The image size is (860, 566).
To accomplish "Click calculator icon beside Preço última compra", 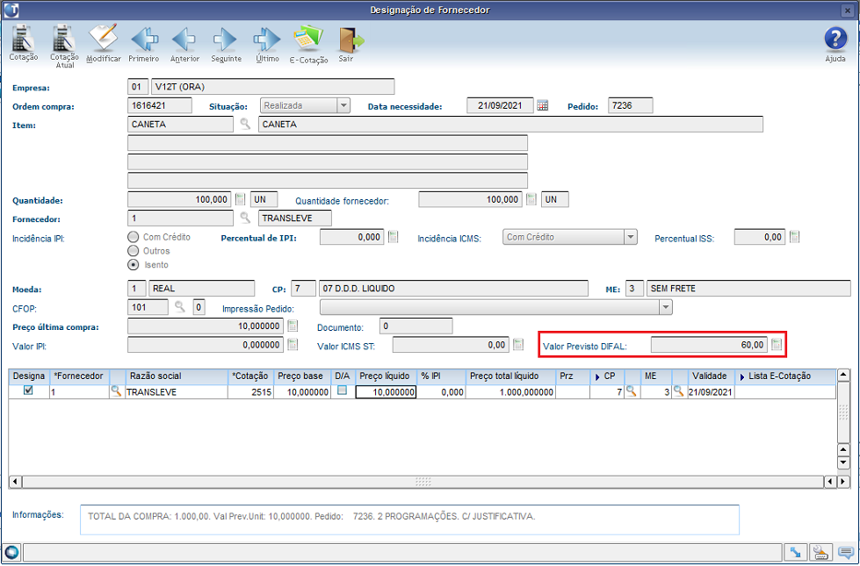I will point(293,326).
